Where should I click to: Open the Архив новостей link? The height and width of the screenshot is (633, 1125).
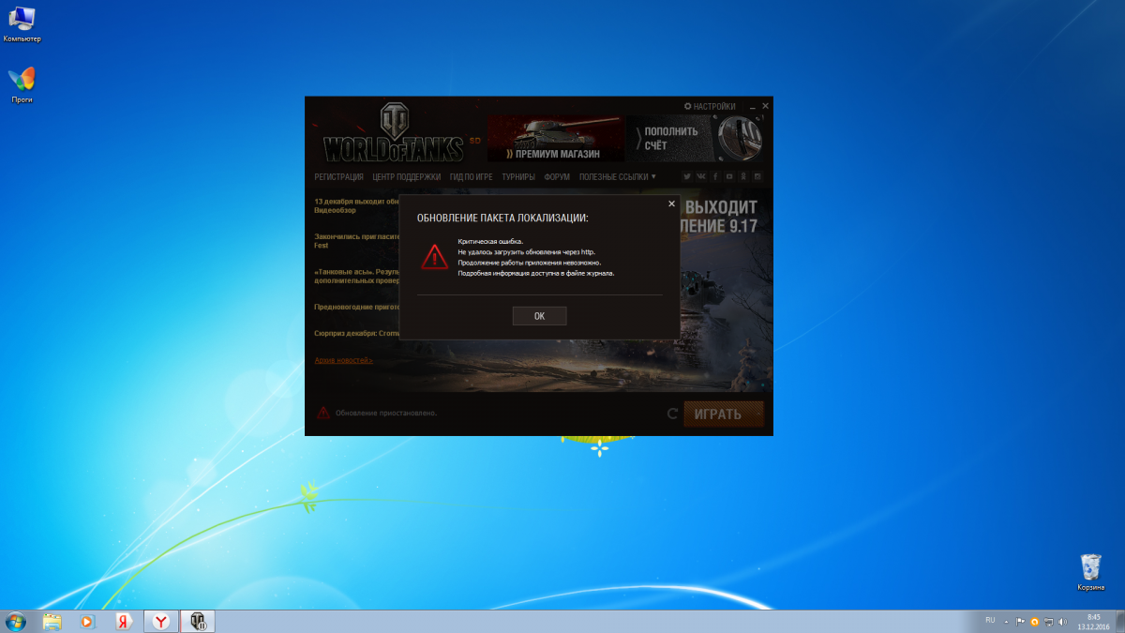[343, 360]
